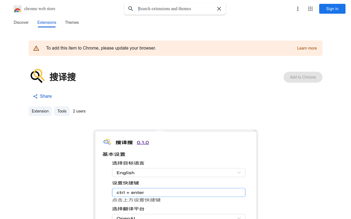Click the share icon
Image resolution: width=351 pixels, height=219 pixels.
coord(35,96)
